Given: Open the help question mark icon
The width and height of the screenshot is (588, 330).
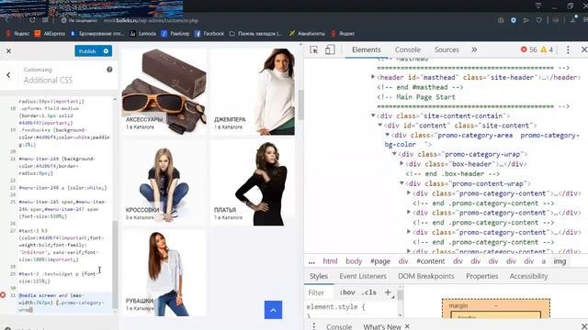Looking at the screenshot, I should point(109,70).
